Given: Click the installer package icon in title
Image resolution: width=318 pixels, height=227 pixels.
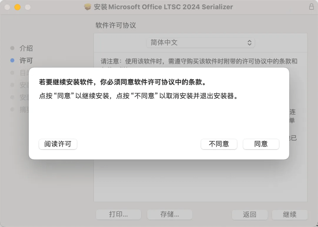Looking at the screenshot, I should tap(88, 7).
